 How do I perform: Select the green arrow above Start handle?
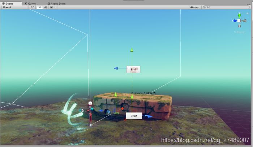pos(132,96)
